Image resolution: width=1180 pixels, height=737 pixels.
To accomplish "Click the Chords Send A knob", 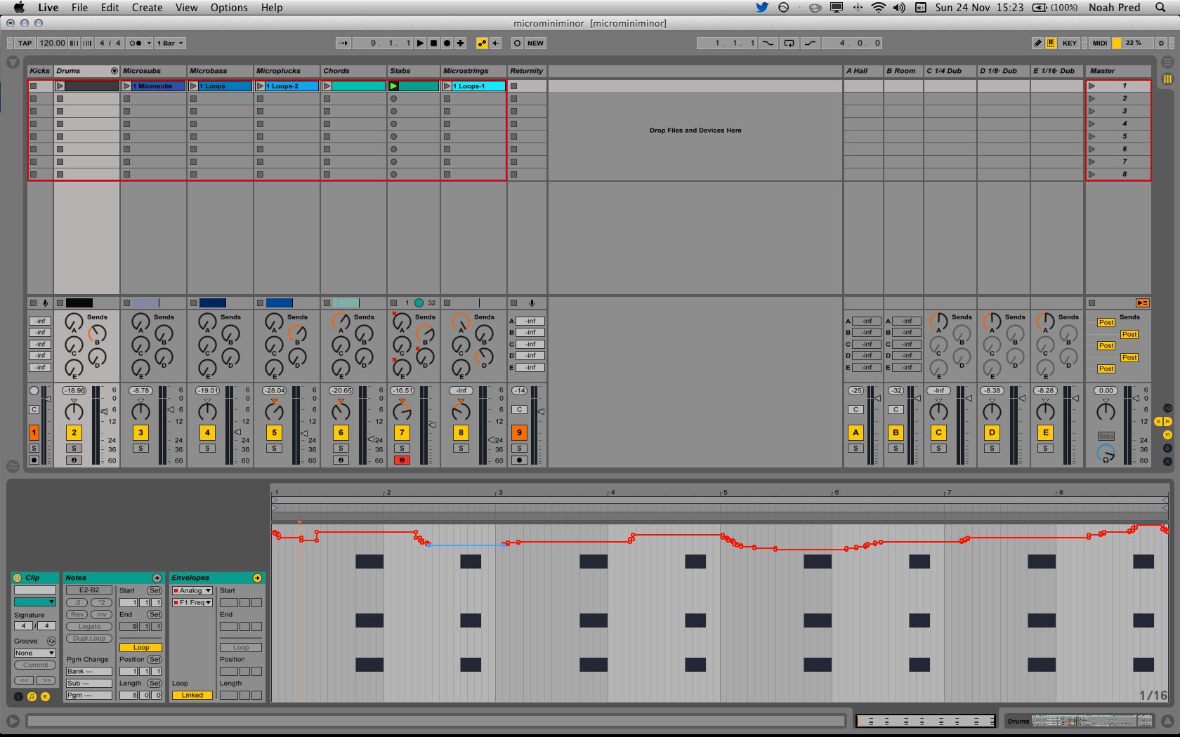I will coord(341,321).
